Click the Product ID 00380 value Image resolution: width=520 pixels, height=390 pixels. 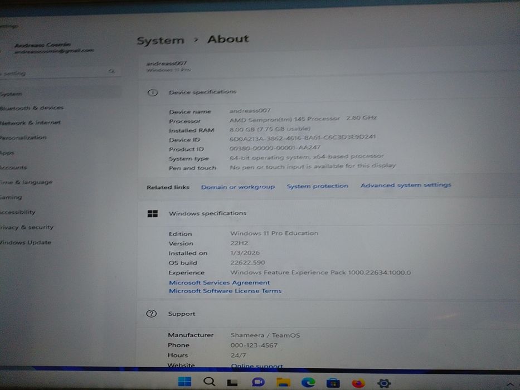[275, 148]
